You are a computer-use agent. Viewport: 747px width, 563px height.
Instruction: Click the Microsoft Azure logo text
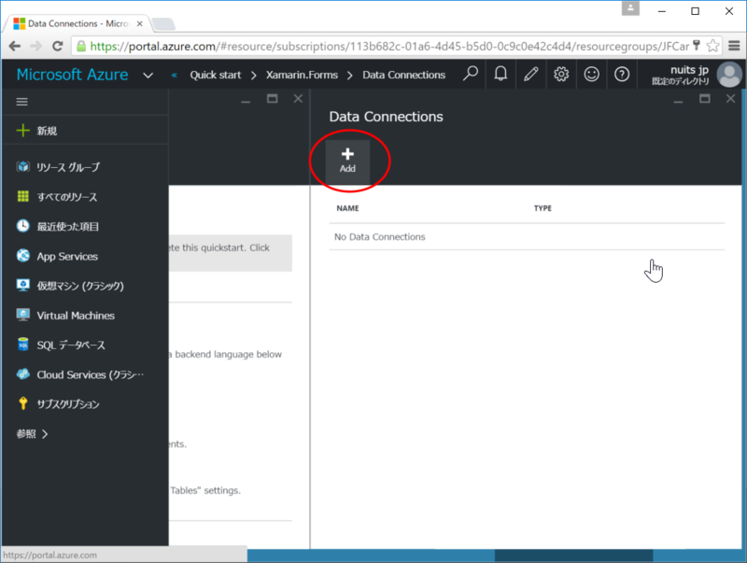(73, 75)
